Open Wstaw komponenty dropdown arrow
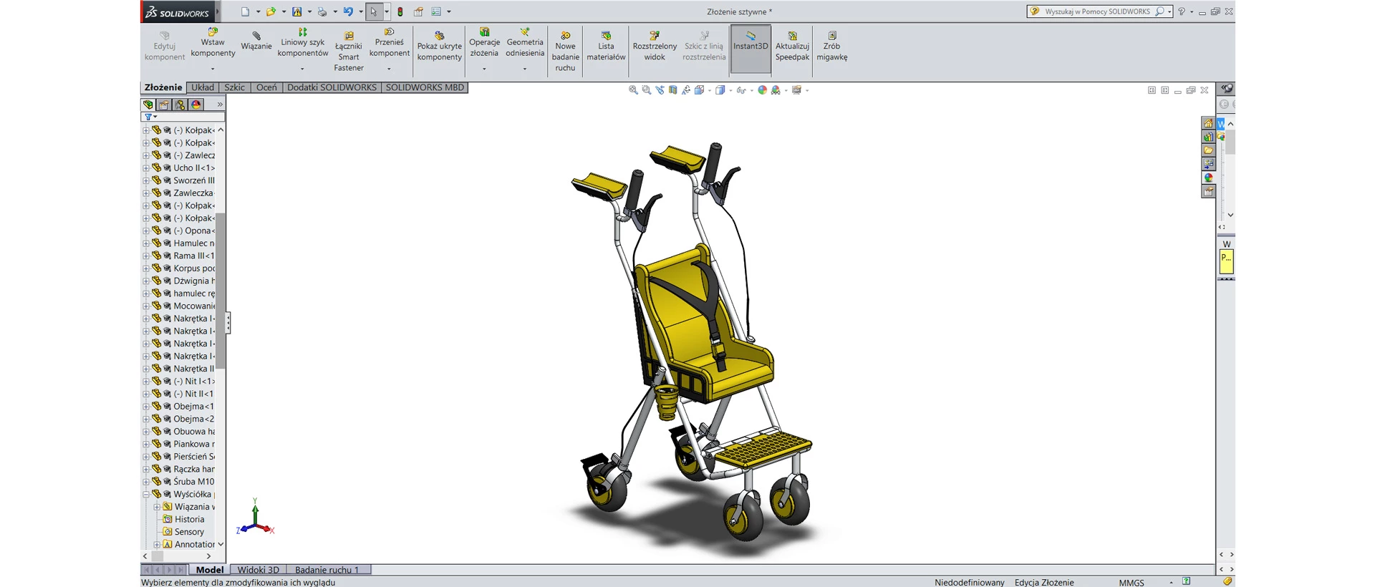 pyautogui.click(x=213, y=69)
